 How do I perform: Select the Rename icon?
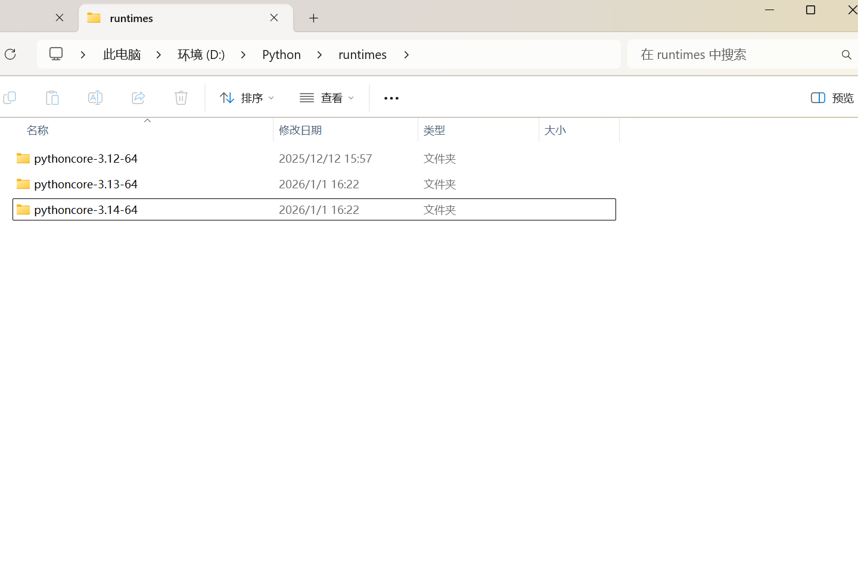point(95,98)
